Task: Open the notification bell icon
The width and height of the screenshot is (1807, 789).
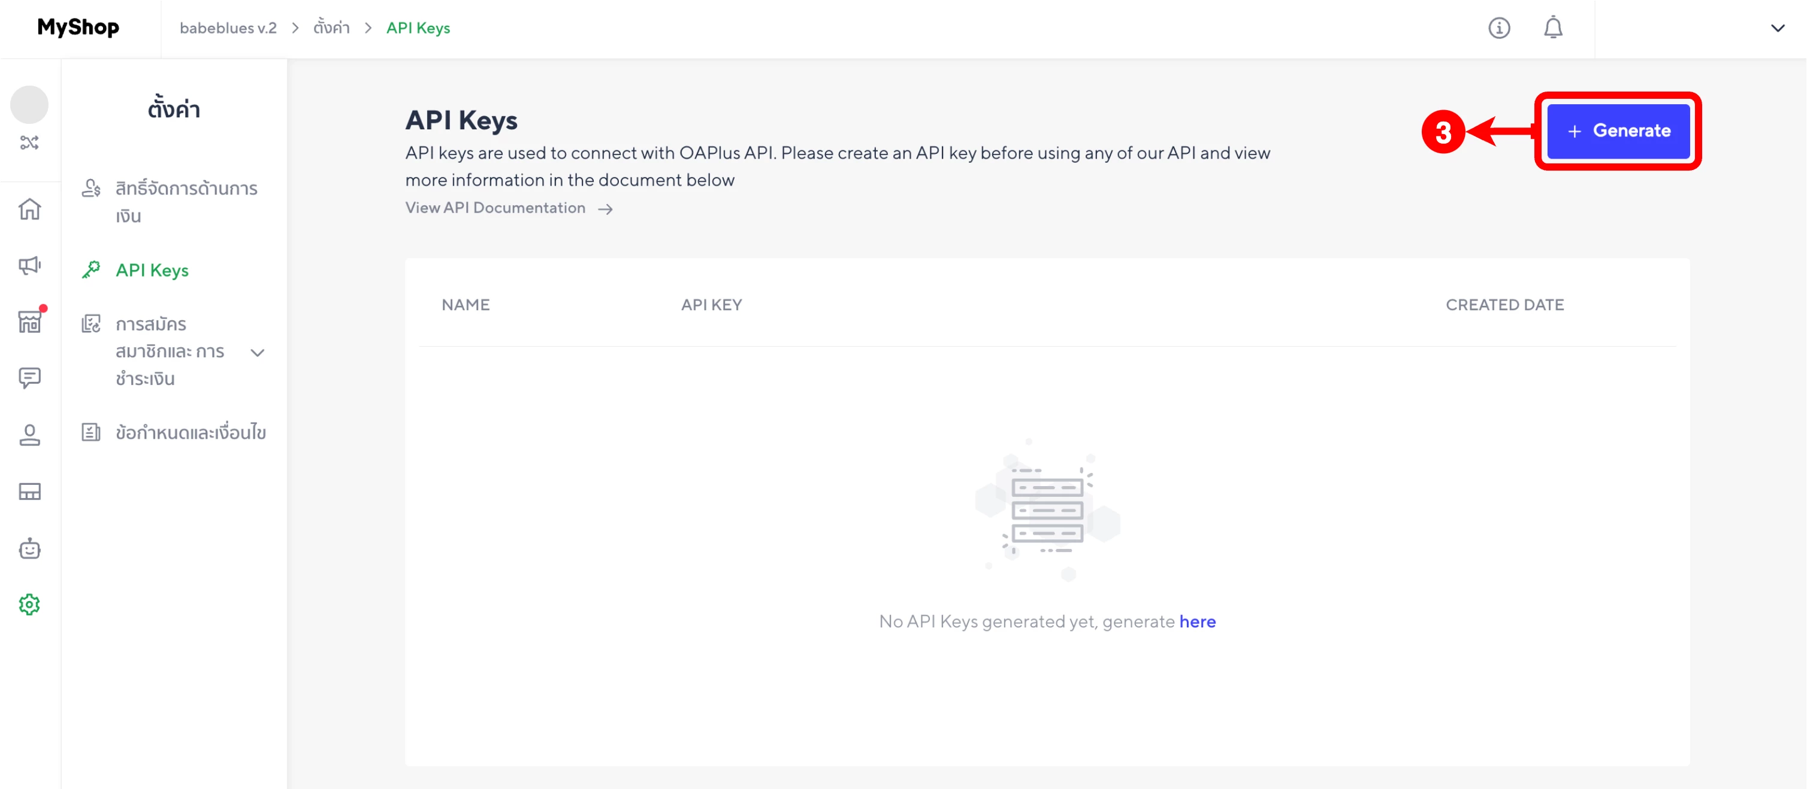Action: (x=1553, y=28)
